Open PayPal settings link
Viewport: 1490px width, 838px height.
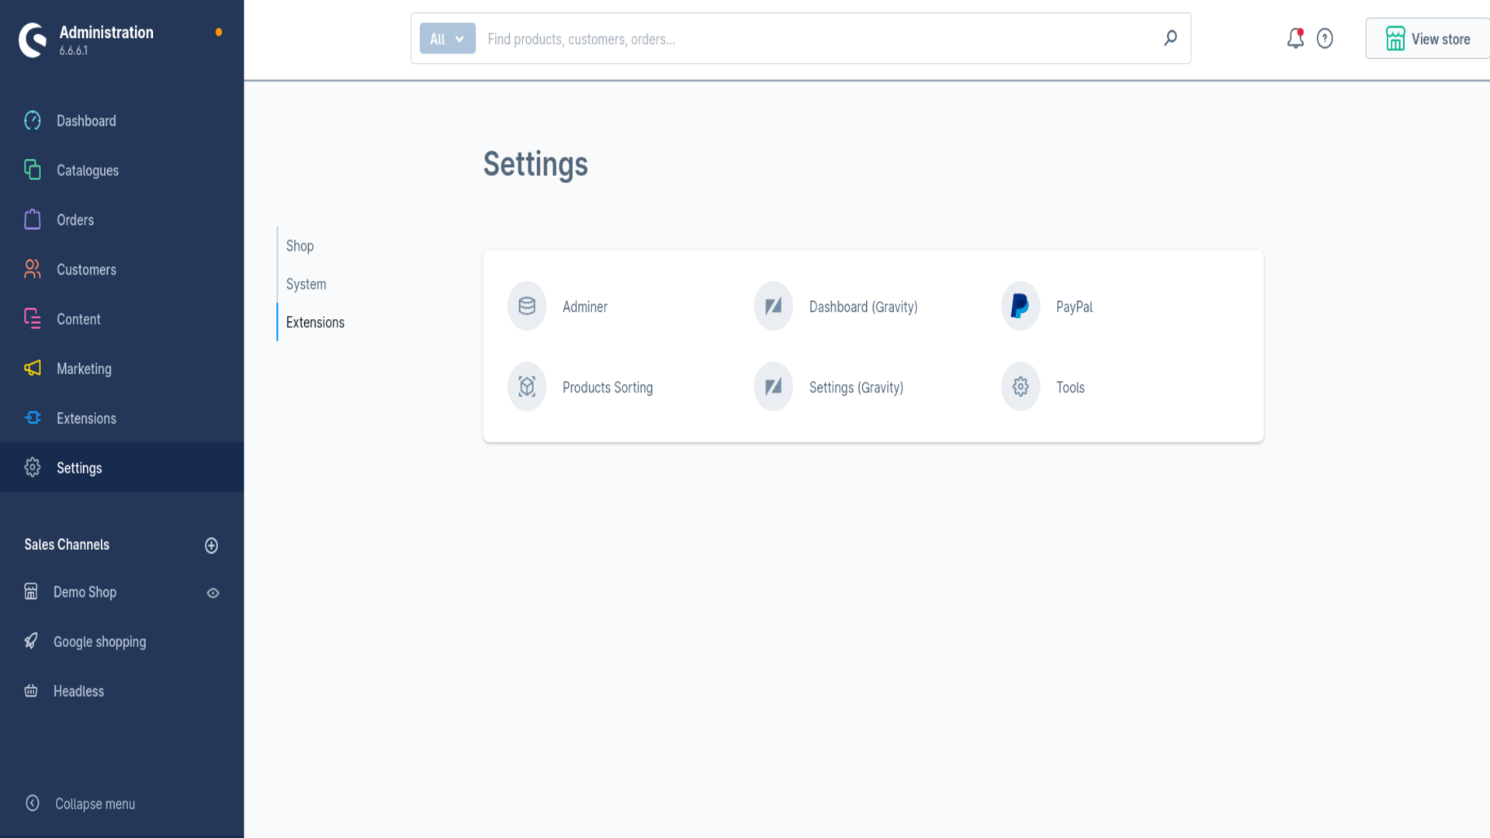(1074, 306)
